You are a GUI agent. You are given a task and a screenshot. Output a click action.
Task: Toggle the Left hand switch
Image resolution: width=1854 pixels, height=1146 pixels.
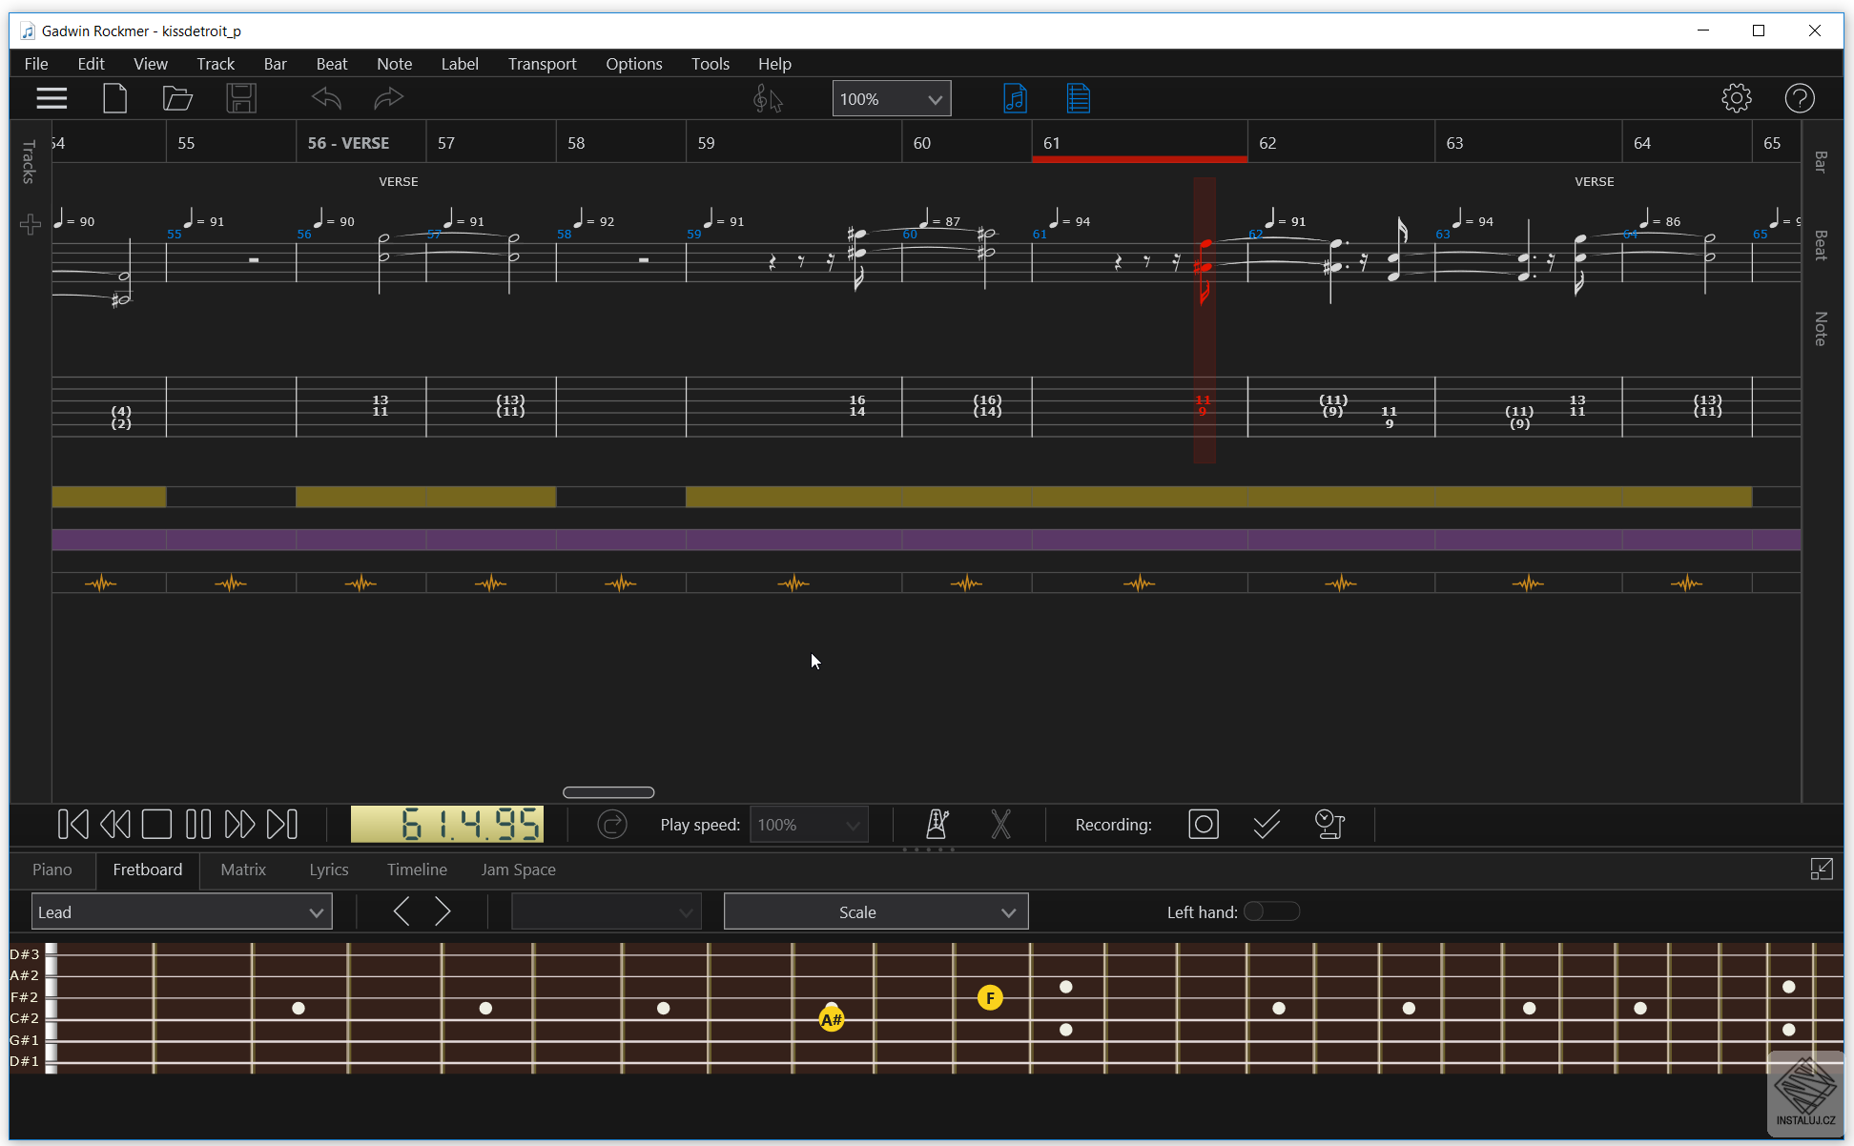[1271, 911]
